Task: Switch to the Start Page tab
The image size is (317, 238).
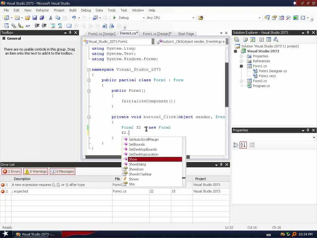Action: [186, 34]
